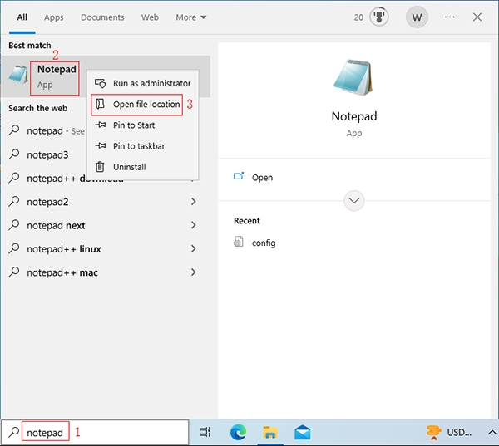This screenshot has width=499, height=446.
Task: Click the Uninstall trash icon
Action: (100, 167)
